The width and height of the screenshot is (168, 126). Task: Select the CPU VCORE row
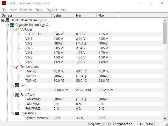(34, 34)
